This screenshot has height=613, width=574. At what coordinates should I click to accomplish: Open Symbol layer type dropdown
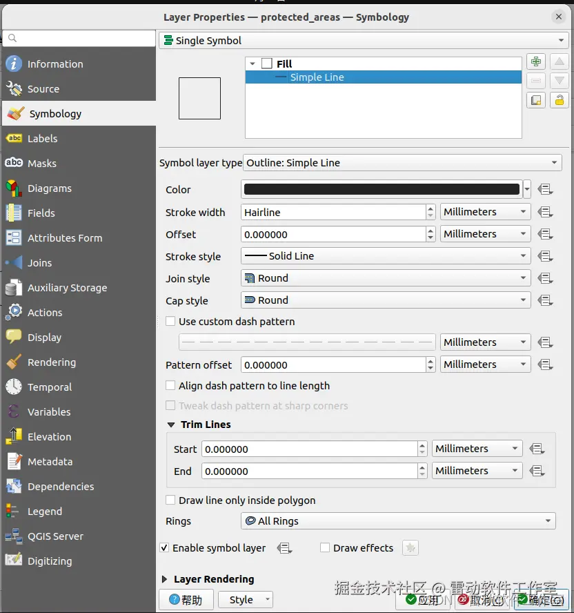tap(402, 163)
